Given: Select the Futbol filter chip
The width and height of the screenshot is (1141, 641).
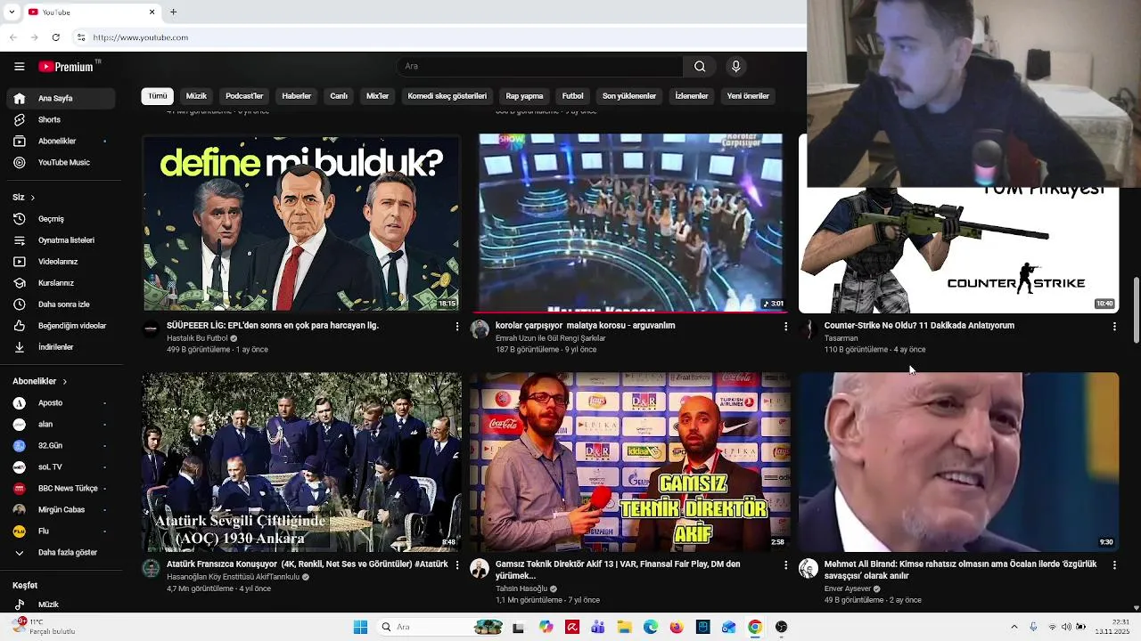Looking at the screenshot, I should click(x=573, y=96).
